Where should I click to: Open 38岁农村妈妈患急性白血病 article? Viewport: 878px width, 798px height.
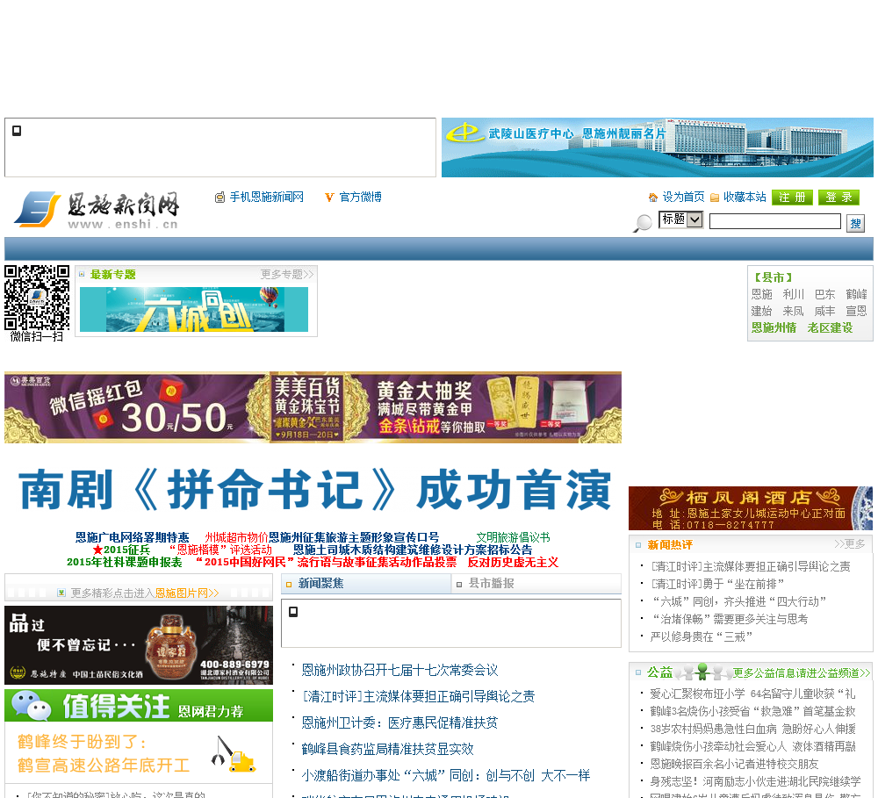click(753, 729)
